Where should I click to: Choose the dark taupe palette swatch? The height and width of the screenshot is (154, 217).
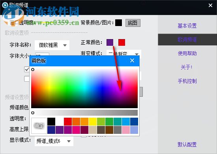tap(101, 130)
